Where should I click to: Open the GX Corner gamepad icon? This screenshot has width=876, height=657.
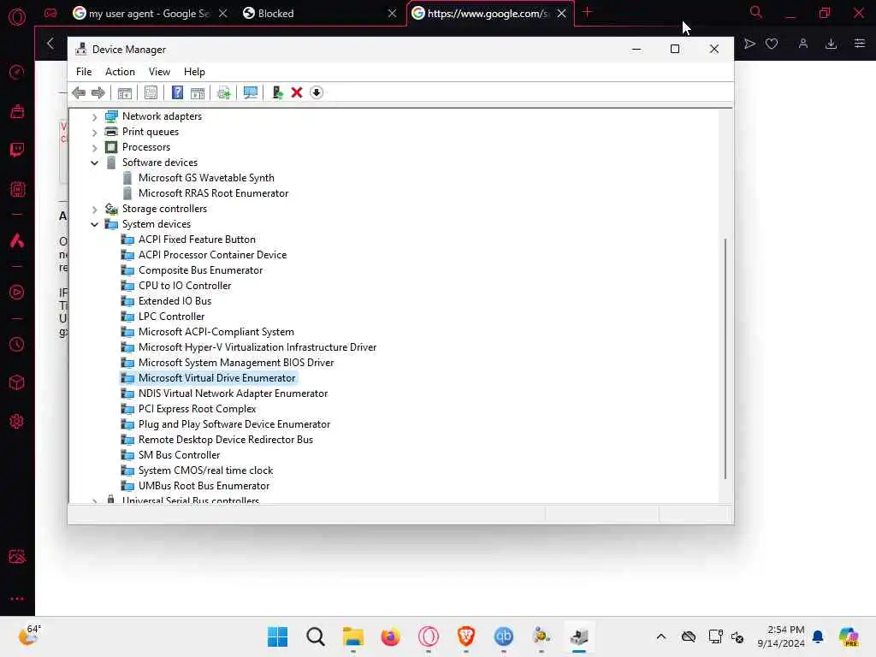(x=50, y=14)
